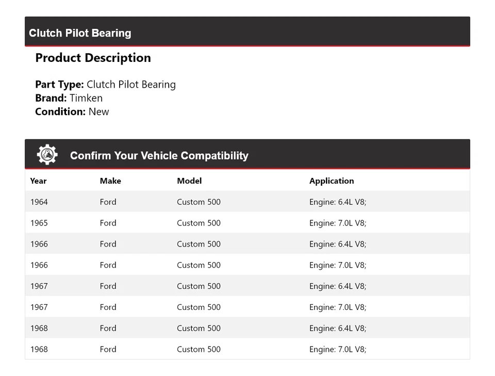The width and height of the screenshot is (495, 376).
Task: Click the 1965 year cell
Action: (39, 223)
